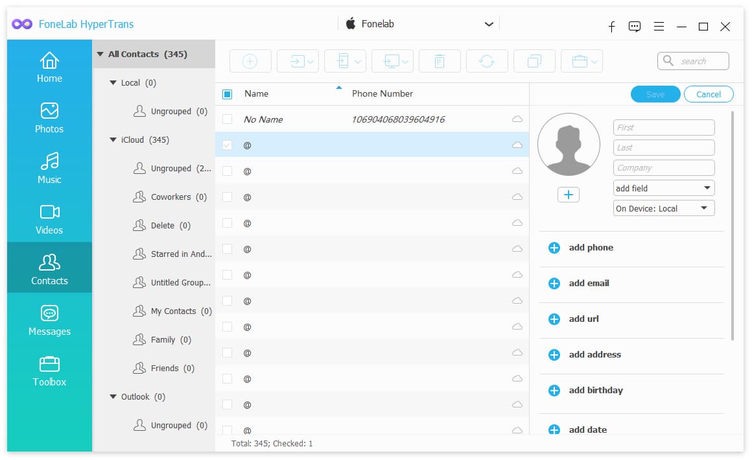This screenshot has width=752, height=460.
Task: Toggle the select-all checkbox beside Name header
Action: [228, 94]
